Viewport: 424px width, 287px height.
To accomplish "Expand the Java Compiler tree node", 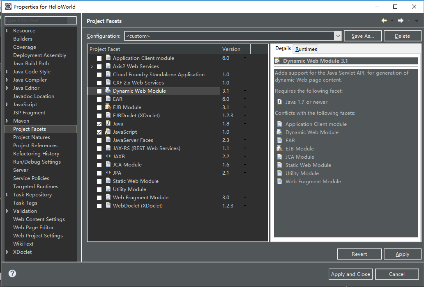I will (7, 80).
